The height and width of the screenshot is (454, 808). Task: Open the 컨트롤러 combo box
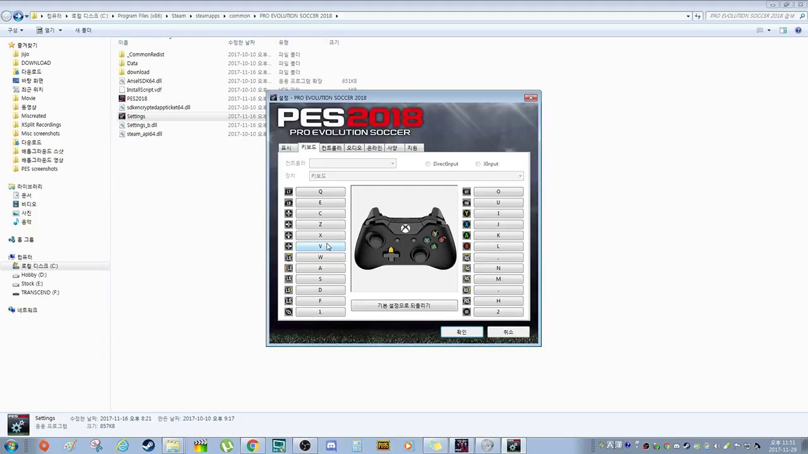[x=352, y=164]
